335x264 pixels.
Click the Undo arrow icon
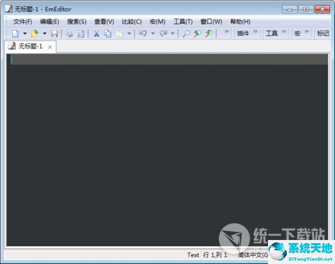(x=143, y=33)
